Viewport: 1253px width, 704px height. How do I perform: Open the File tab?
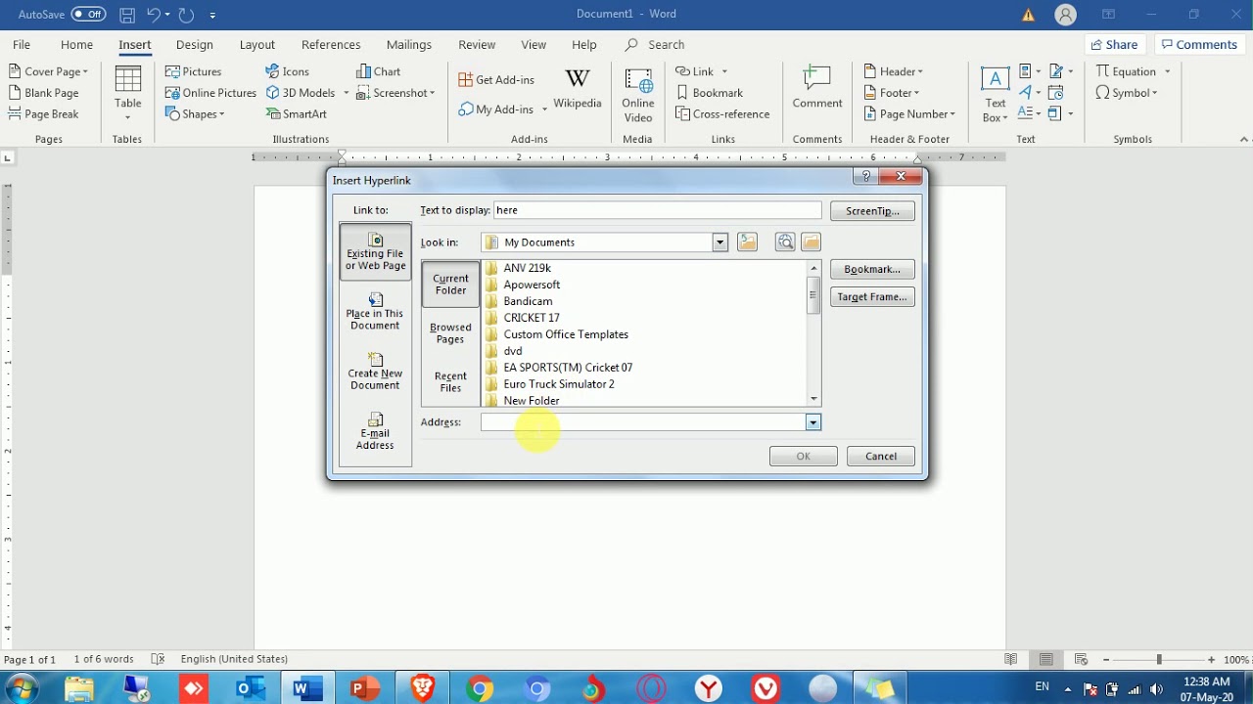[x=22, y=45]
